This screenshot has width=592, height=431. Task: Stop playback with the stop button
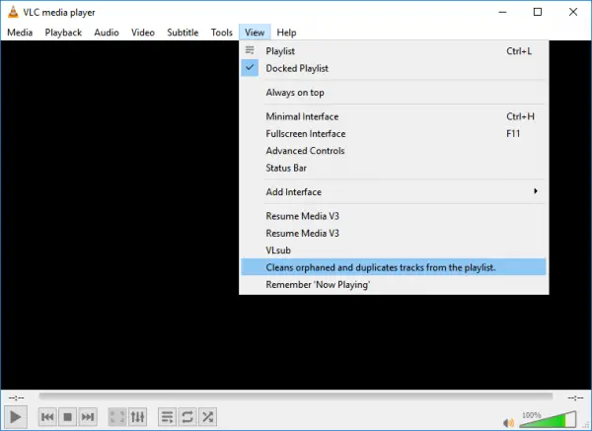(67, 417)
